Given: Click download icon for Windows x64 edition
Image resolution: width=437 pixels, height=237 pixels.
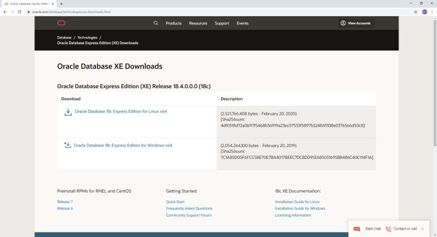Looking at the screenshot, I should [x=67, y=145].
